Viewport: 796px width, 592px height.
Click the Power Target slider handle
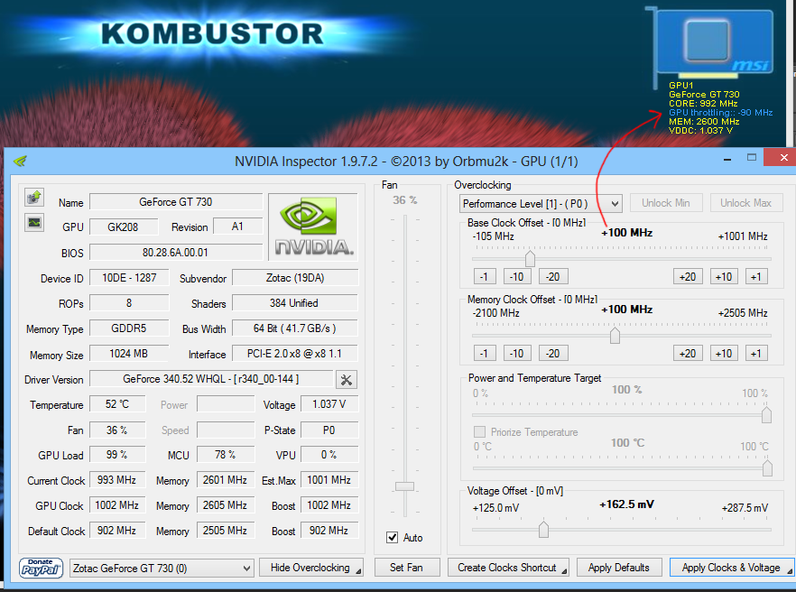pos(766,415)
